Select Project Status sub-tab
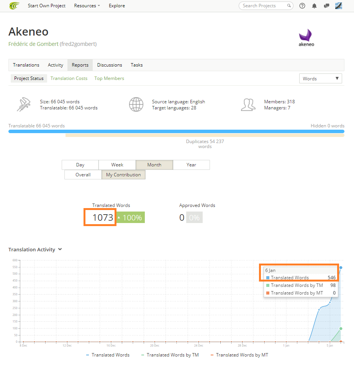 pos(29,78)
